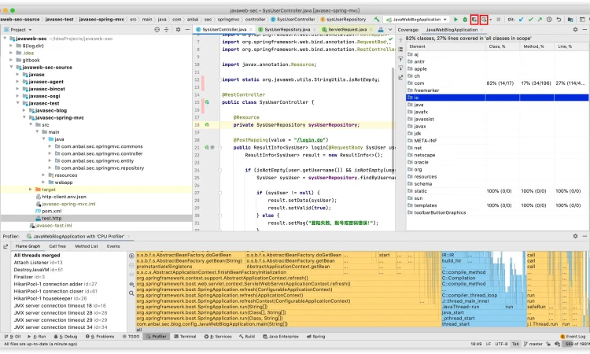Expand the javasec-blog module
The image size is (590, 354).
[24, 110]
